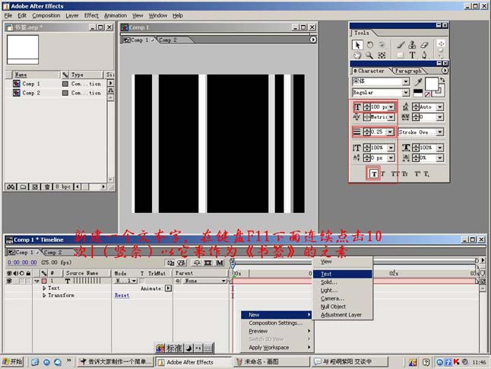Open the Effect menu
The height and width of the screenshot is (369, 491).
click(x=91, y=15)
